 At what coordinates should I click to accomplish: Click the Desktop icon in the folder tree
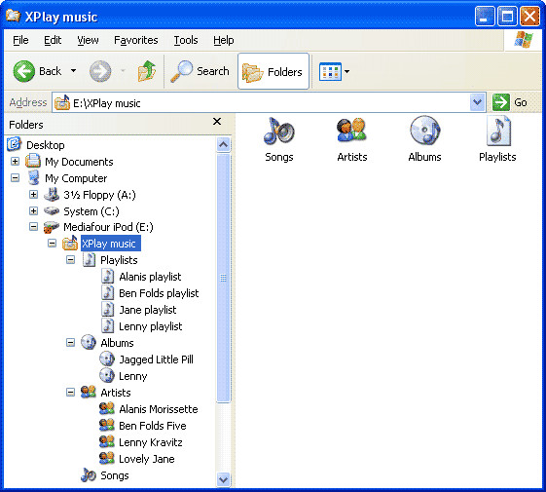[14, 144]
